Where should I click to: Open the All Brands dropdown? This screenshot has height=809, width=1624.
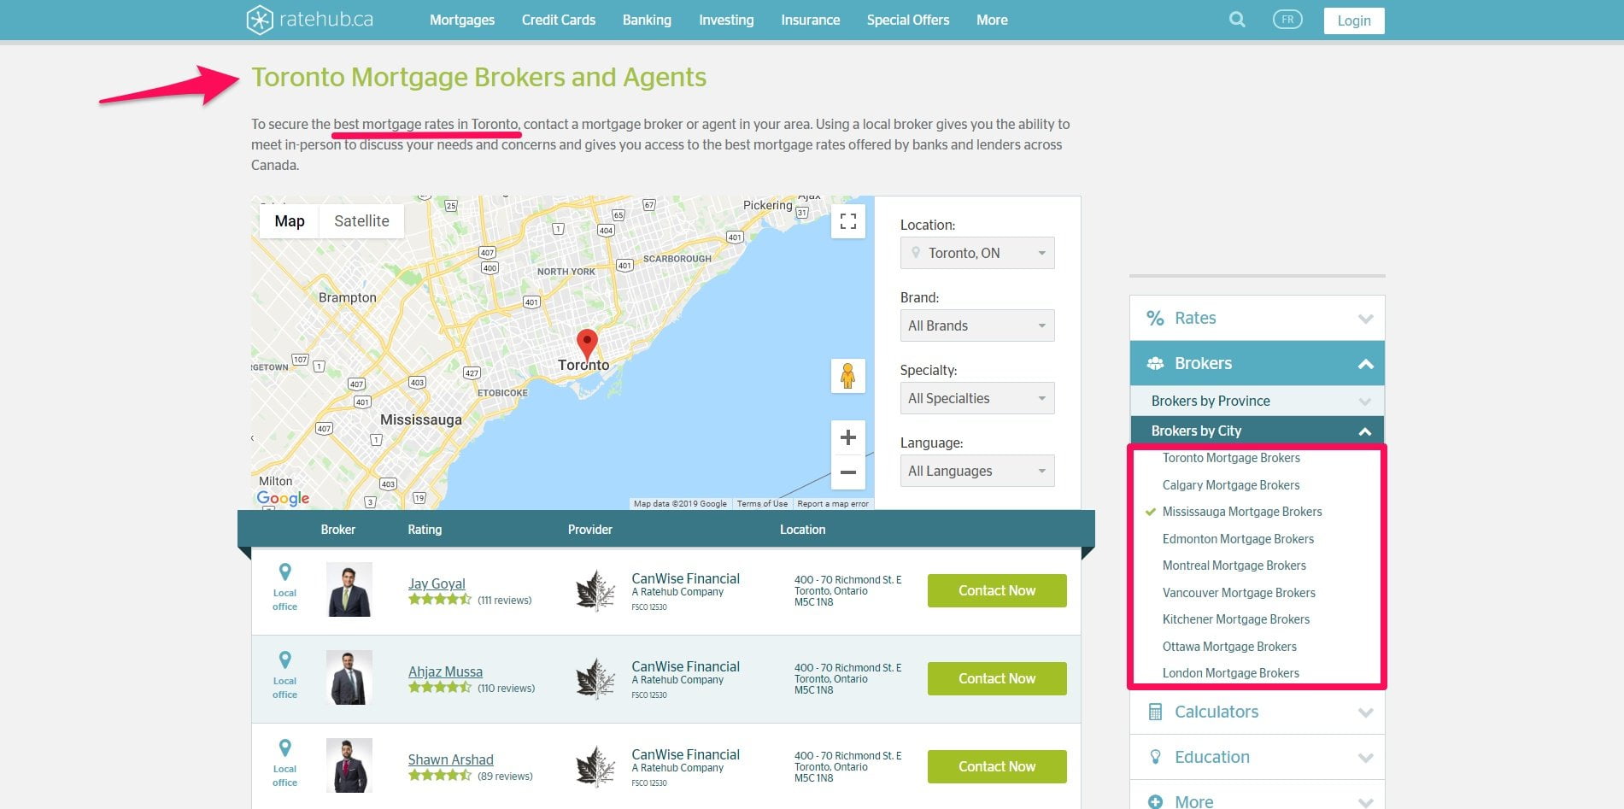click(977, 325)
